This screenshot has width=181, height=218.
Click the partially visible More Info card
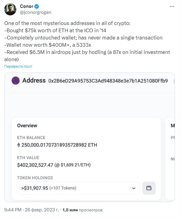point(170,159)
